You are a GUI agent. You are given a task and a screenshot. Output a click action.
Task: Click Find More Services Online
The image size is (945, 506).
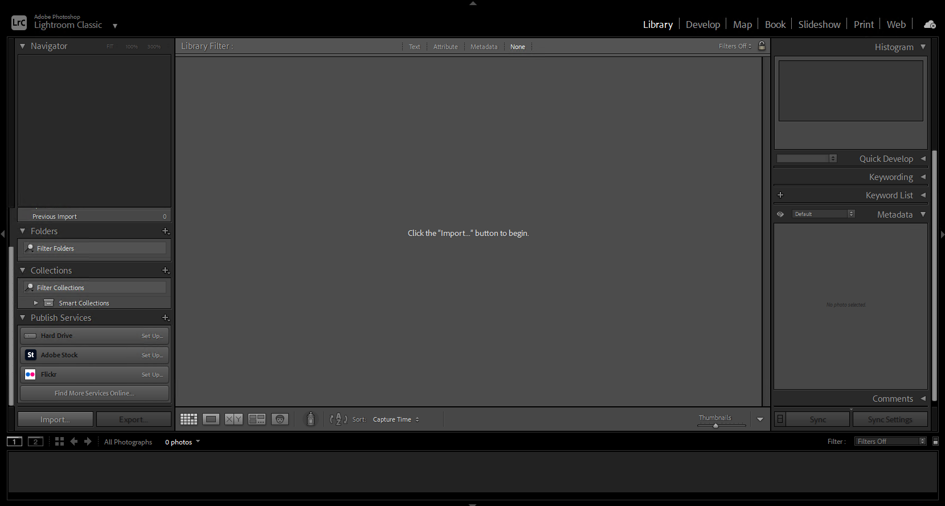coord(95,393)
